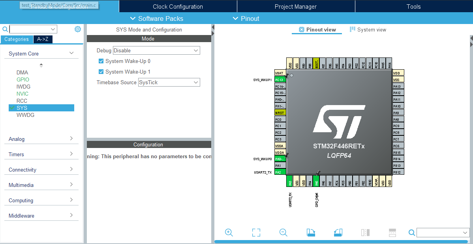This screenshot has width=473, height=244.
Task: Toggle System Wake-Up 1 checkbox
Action: 101,72
